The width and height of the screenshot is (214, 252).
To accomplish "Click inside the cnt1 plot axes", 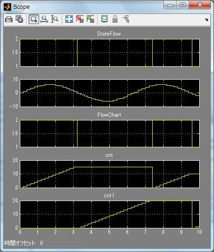I will click(110, 214).
